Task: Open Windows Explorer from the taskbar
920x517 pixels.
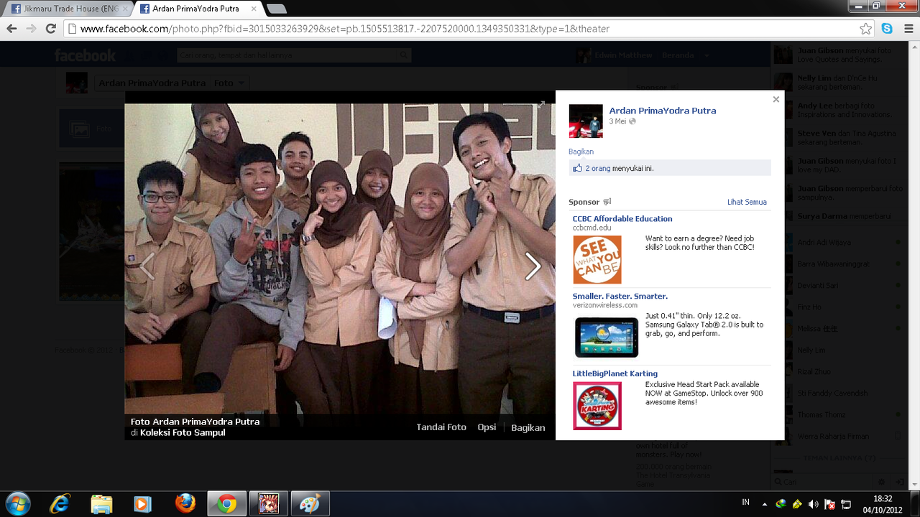Action: coord(101,504)
